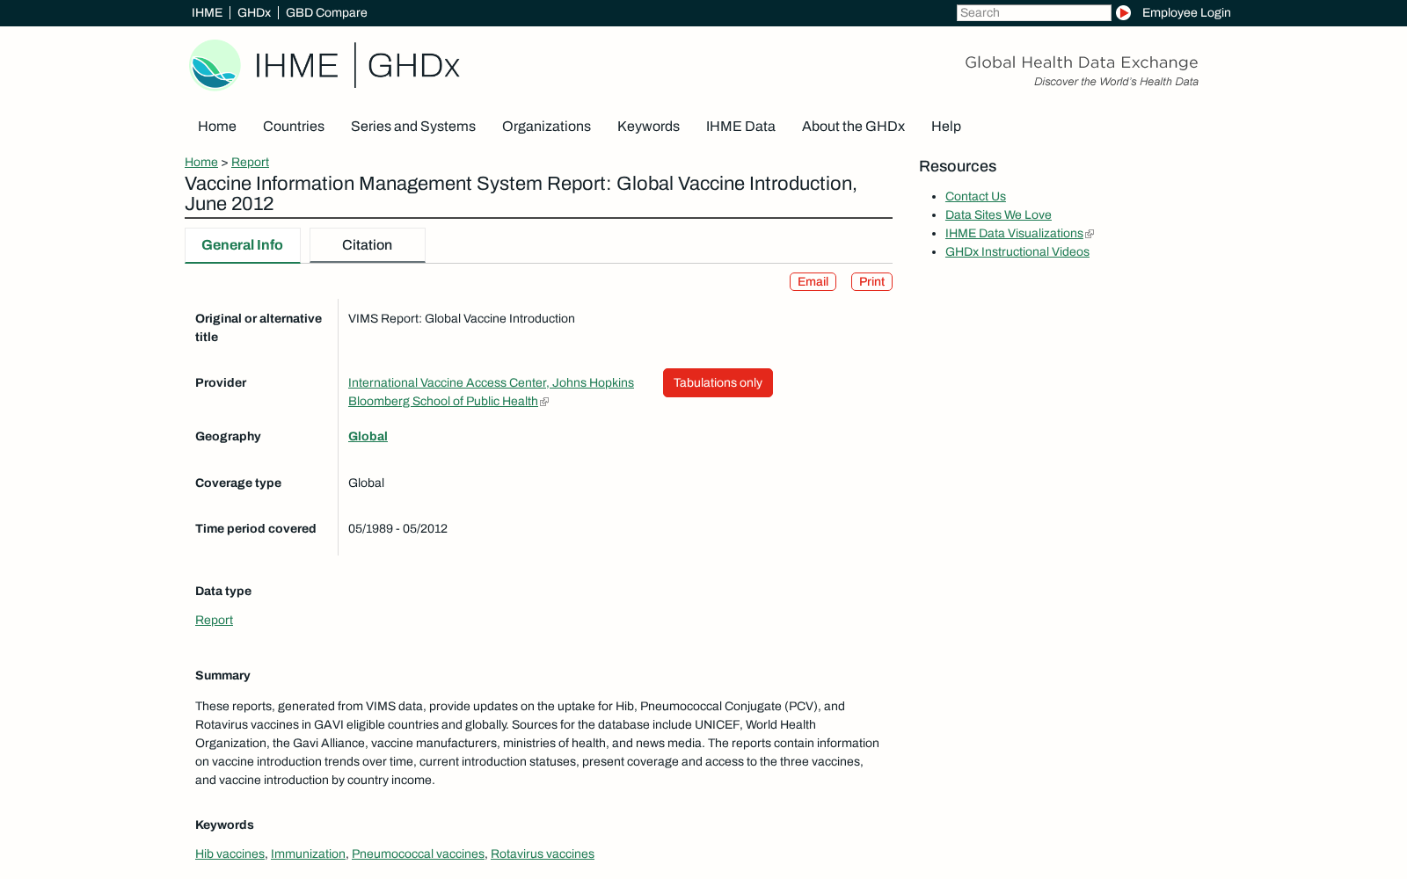The height and width of the screenshot is (879, 1407).
Task: Click the Print button
Action: coord(871,281)
